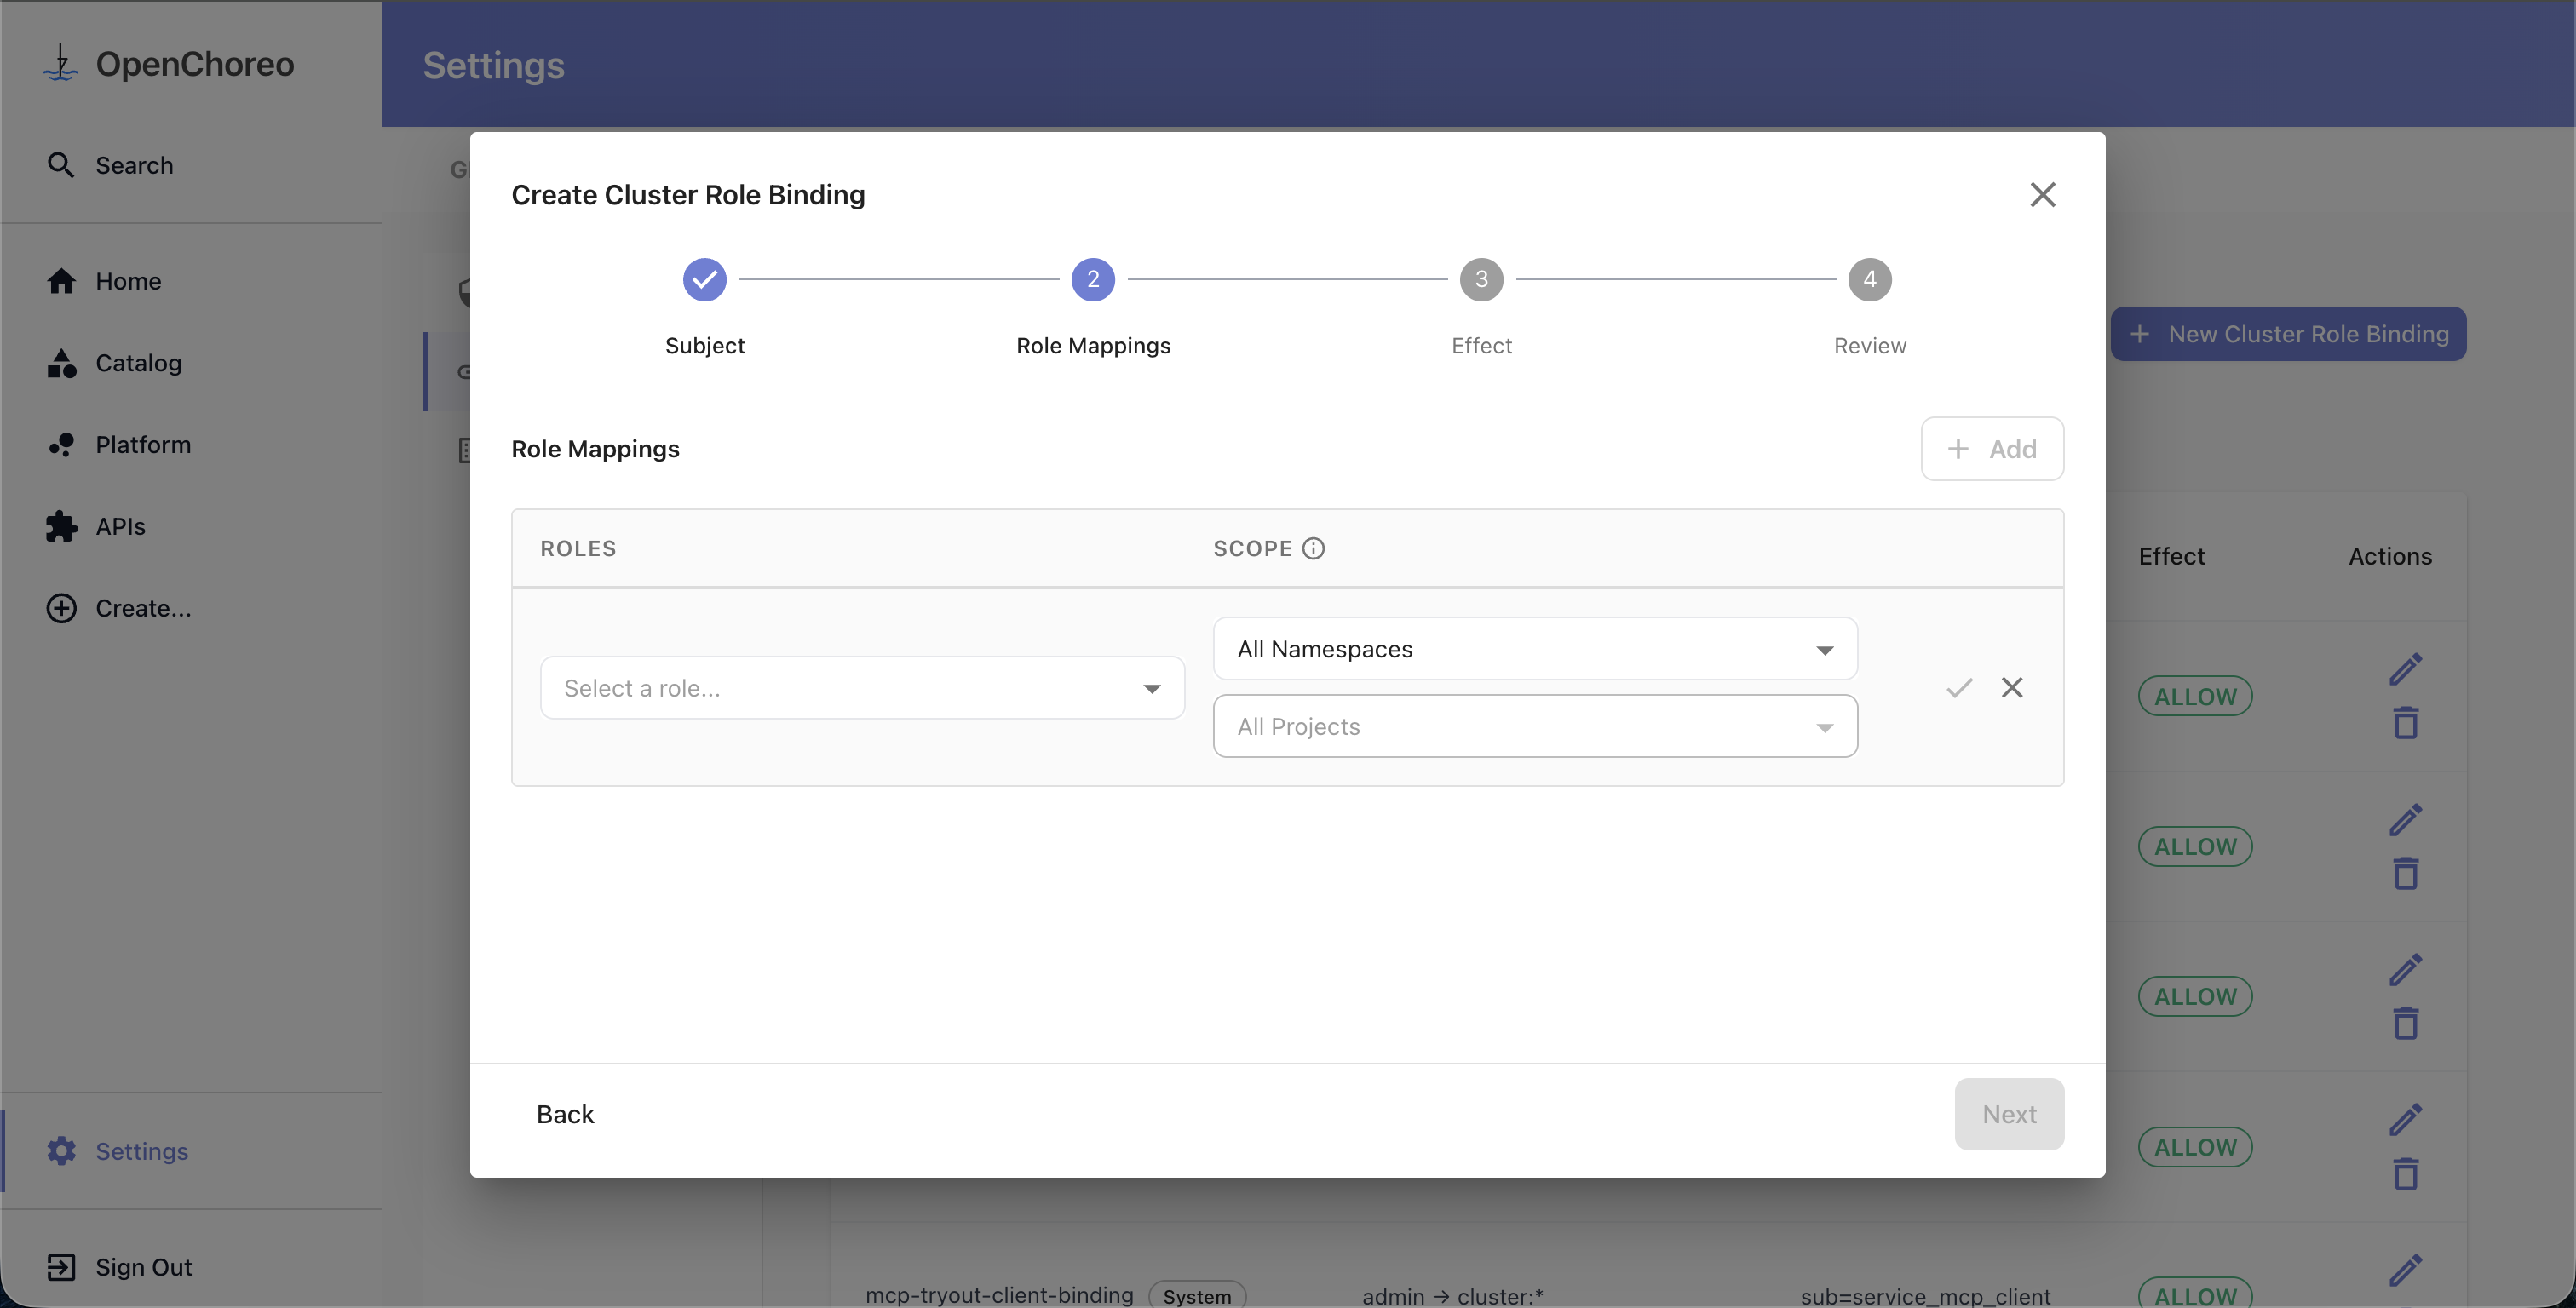Click the Catalog sidebar icon
This screenshot has width=2576, height=1308.
[x=61, y=363]
